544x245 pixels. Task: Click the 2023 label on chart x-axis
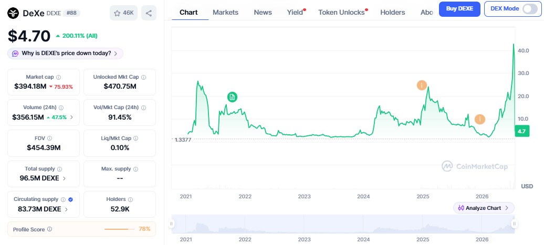point(304,197)
